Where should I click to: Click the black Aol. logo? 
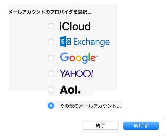[70, 90]
